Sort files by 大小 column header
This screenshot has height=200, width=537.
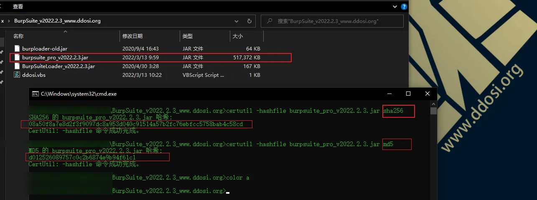coord(237,36)
